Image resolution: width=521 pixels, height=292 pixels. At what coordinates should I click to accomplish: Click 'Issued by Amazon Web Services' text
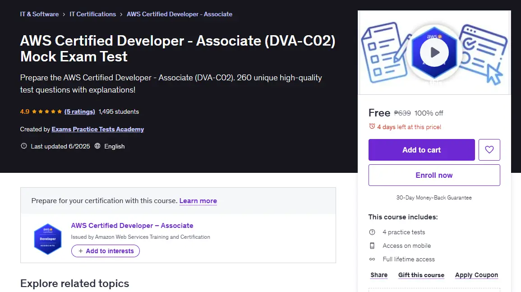[140, 237]
